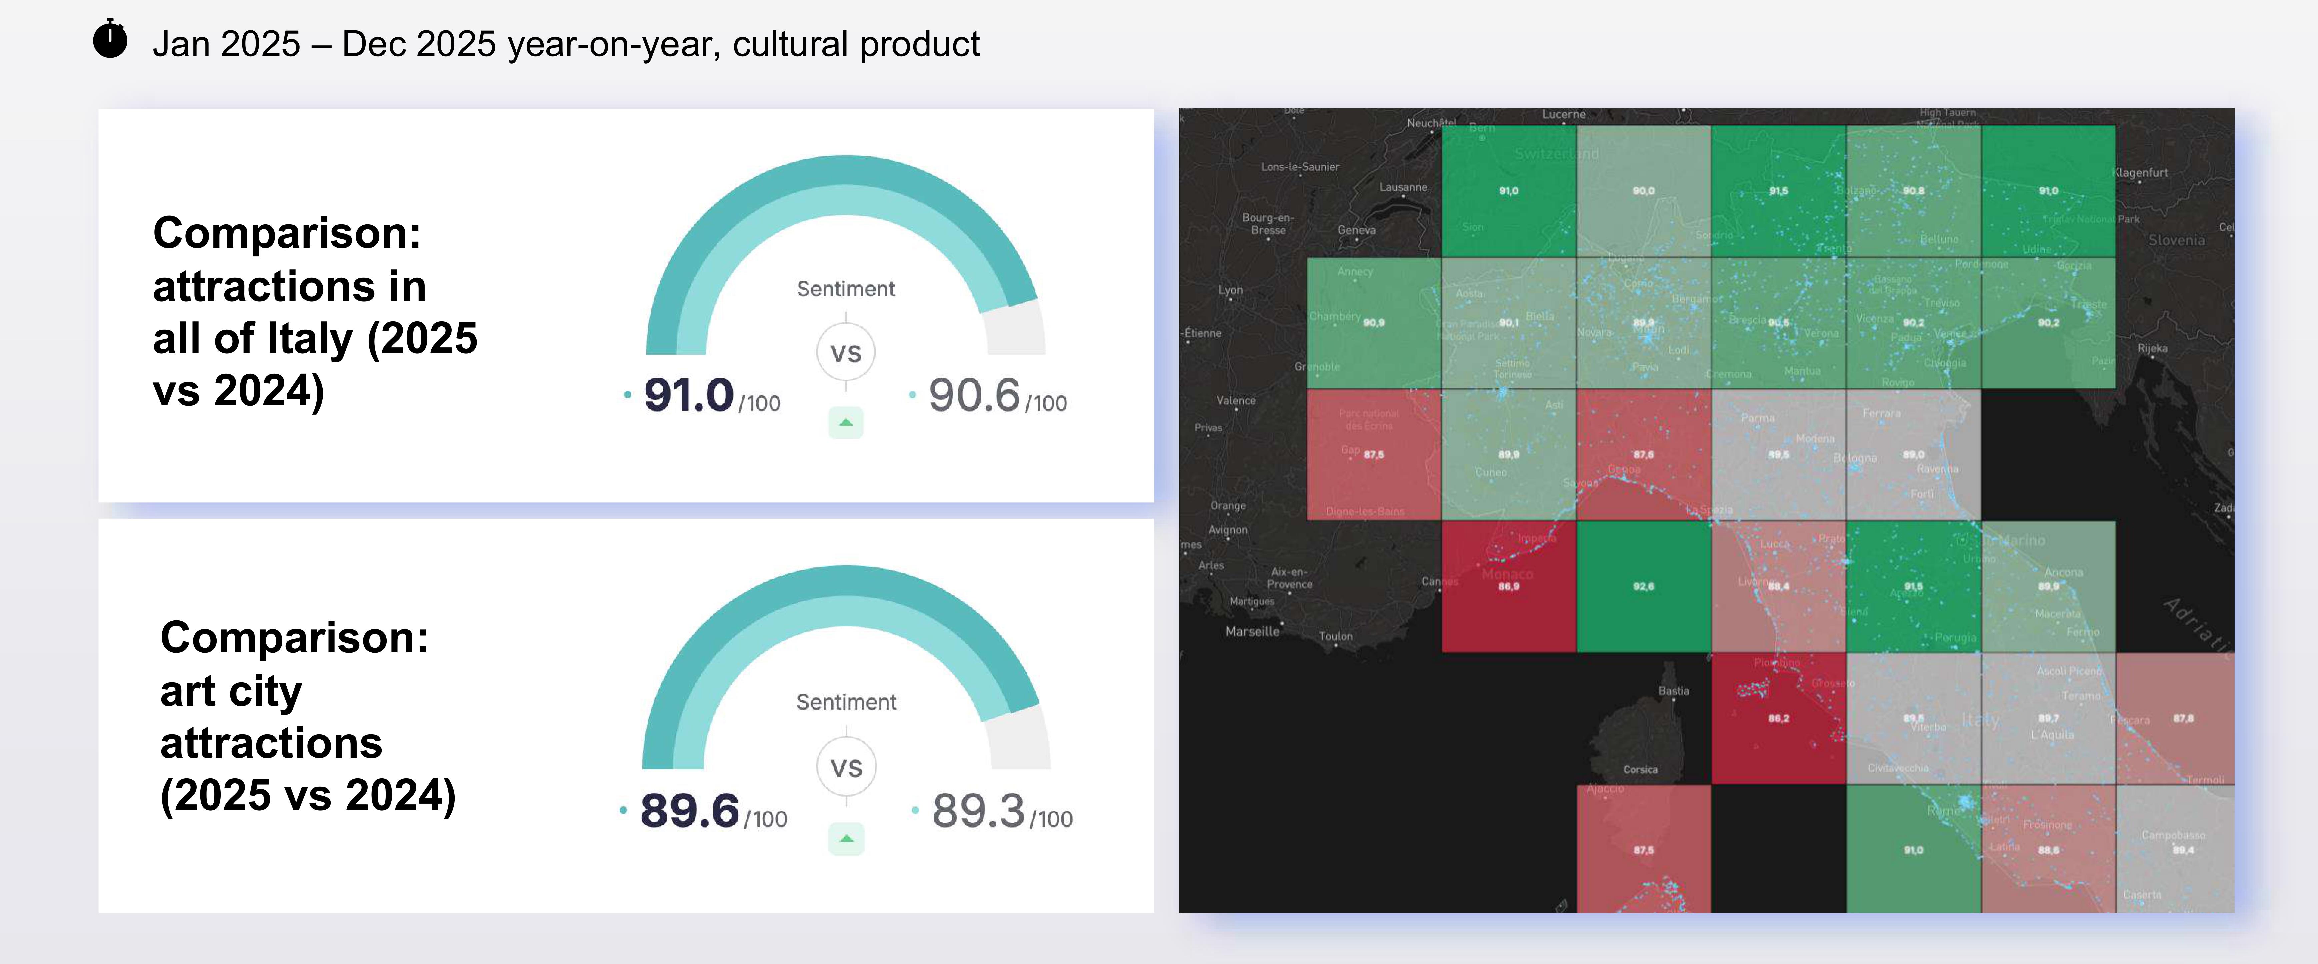This screenshot has height=964, width=2318.
Task: Select the 90,9 tile near Chambéry
Action: (x=1374, y=323)
